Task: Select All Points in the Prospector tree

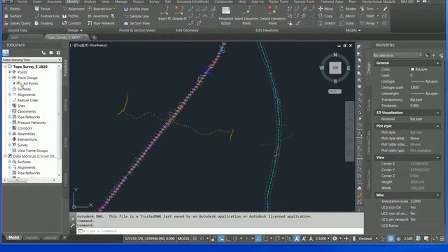Action: (x=31, y=83)
